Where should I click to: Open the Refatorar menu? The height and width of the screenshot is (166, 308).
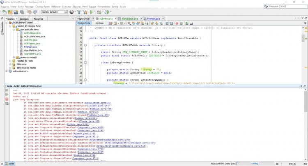click(x=56, y=7)
